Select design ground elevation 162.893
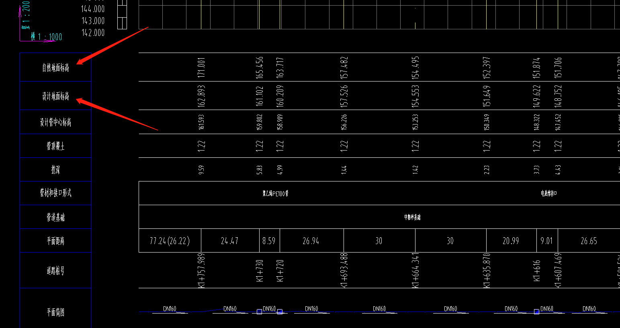Image resolution: width=620 pixels, height=328 pixels. [201, 96]
